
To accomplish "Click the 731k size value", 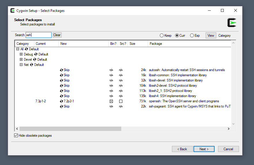I will 143,101.
